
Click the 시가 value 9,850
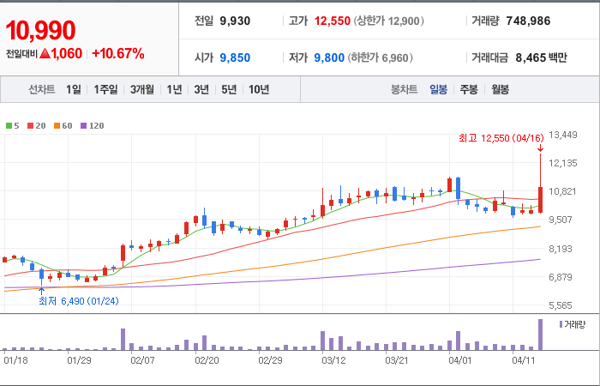point(235,57)
